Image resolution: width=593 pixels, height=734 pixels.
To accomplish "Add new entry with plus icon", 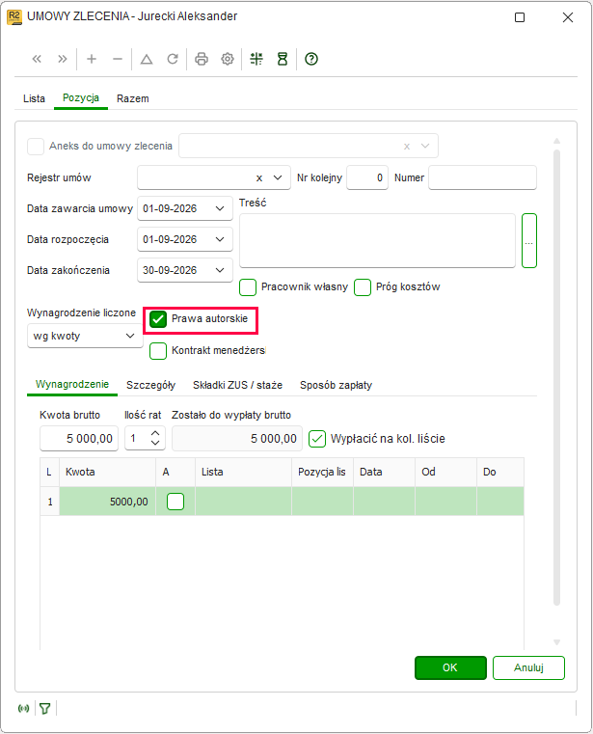I will (92, 59).
